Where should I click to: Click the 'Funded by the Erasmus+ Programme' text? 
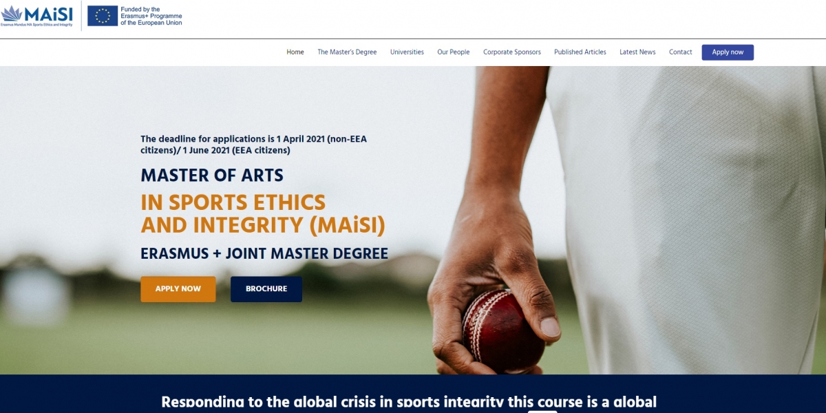[151, 16]
